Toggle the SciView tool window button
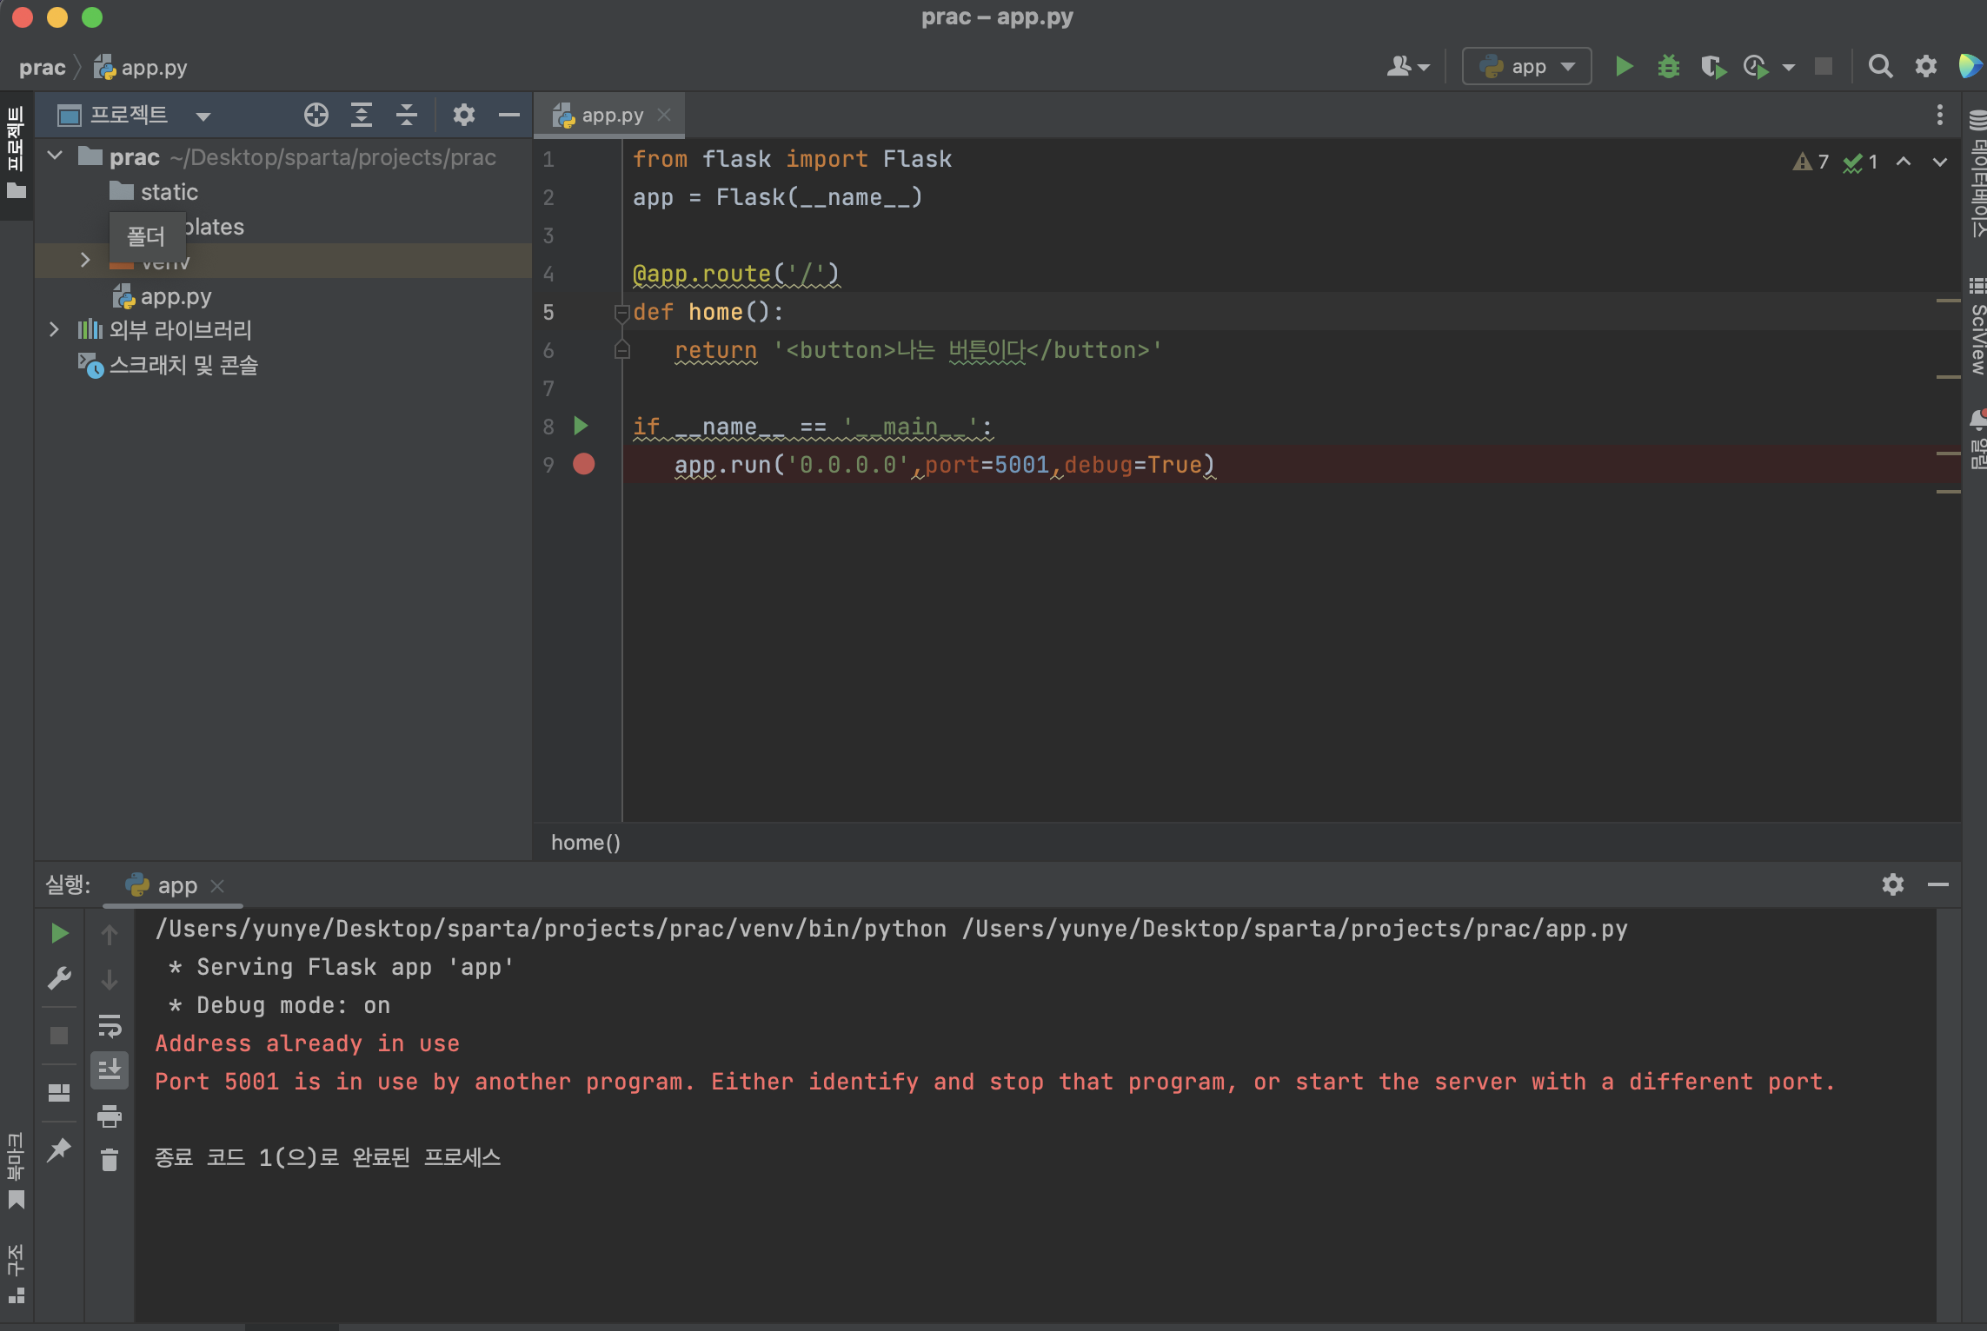 click(x=1977, y=327)
